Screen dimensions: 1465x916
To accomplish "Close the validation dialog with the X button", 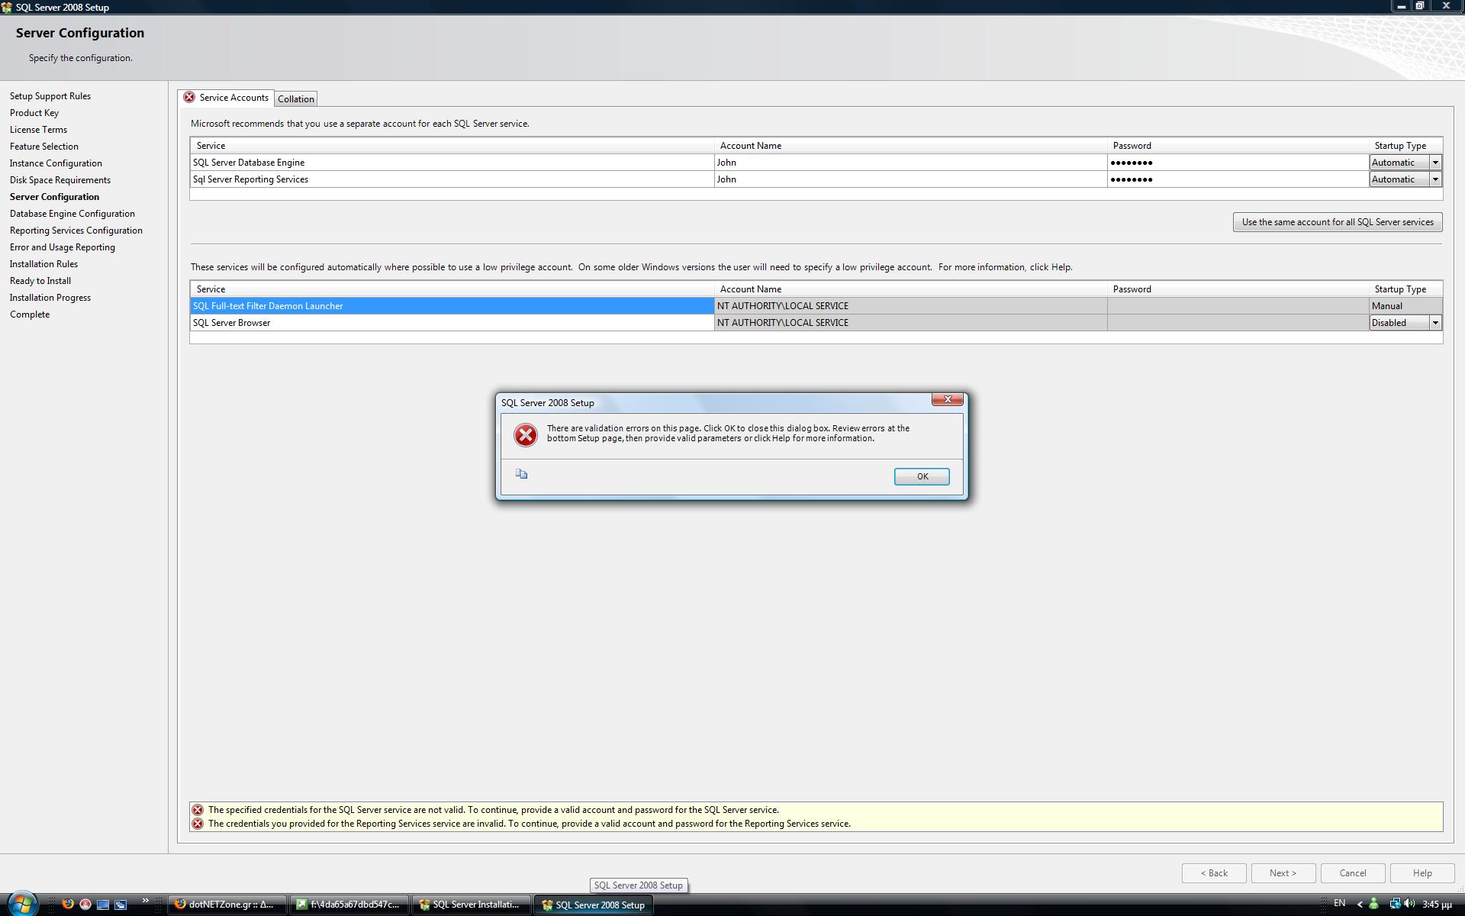I will 948,399.
